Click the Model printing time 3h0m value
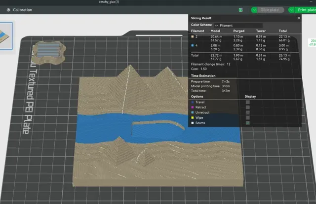 pyautogui.click(x=226, y=86)
